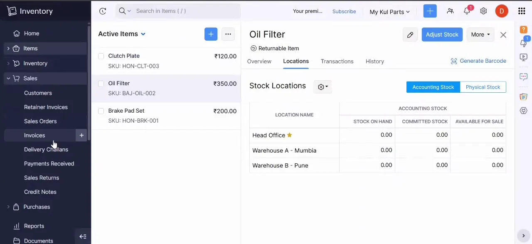Click the search magnifier icon
Image resolution: width=532 pixels, height=244 pixels.
pos(122,11)
